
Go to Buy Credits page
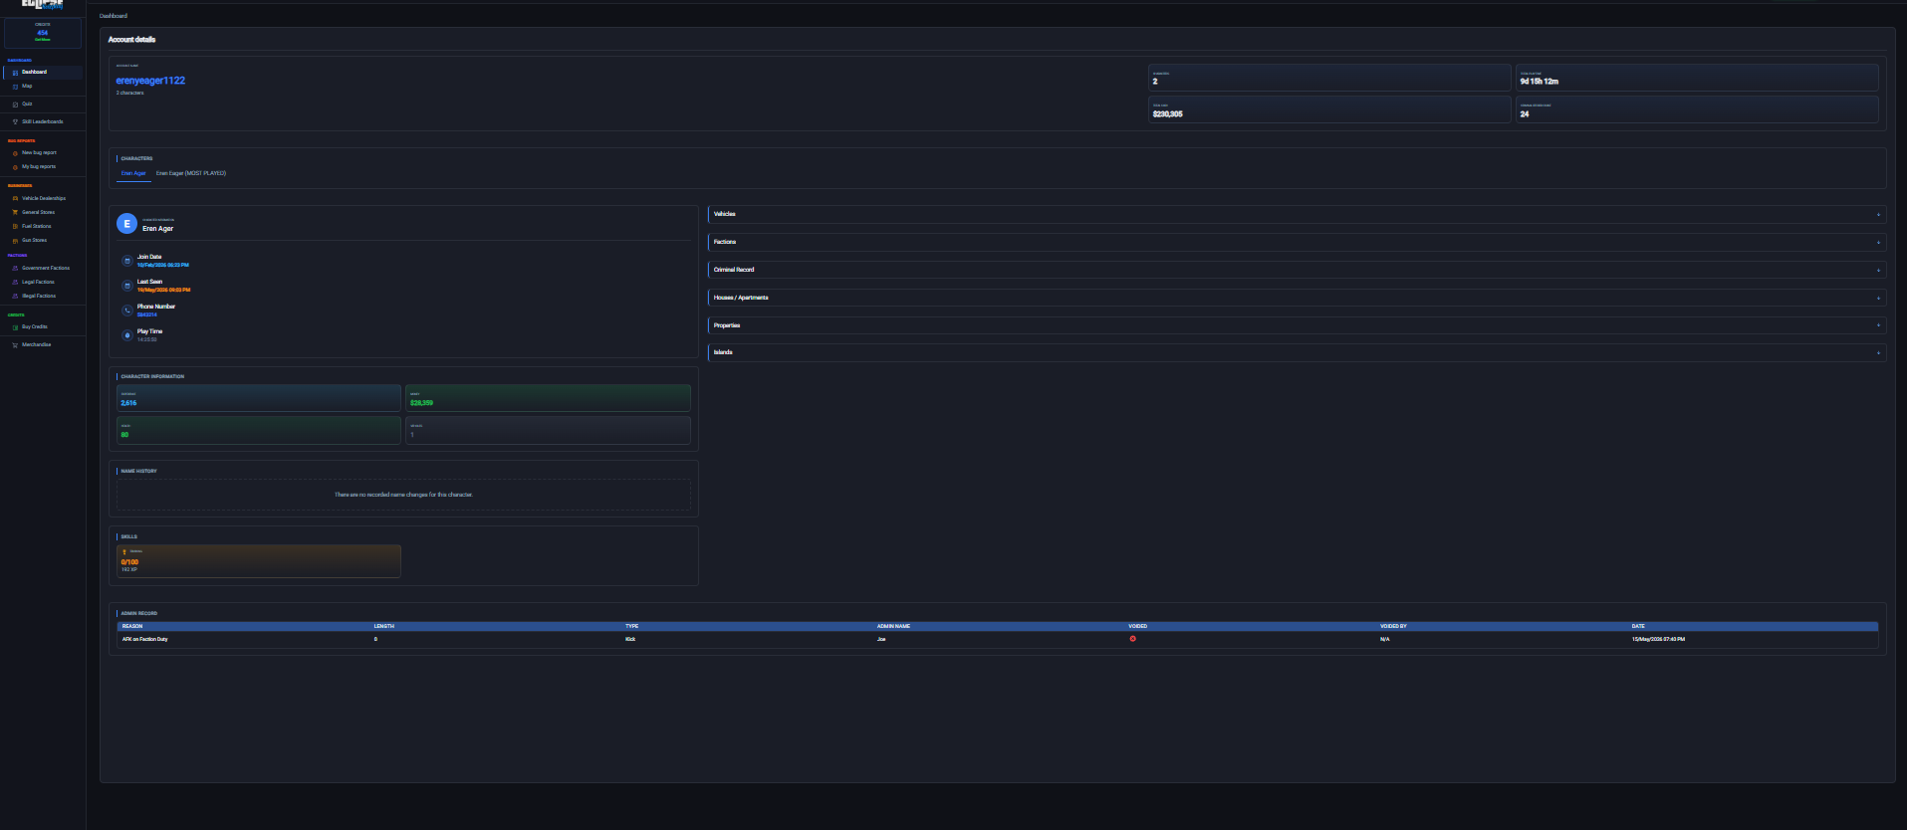[35, 327]
